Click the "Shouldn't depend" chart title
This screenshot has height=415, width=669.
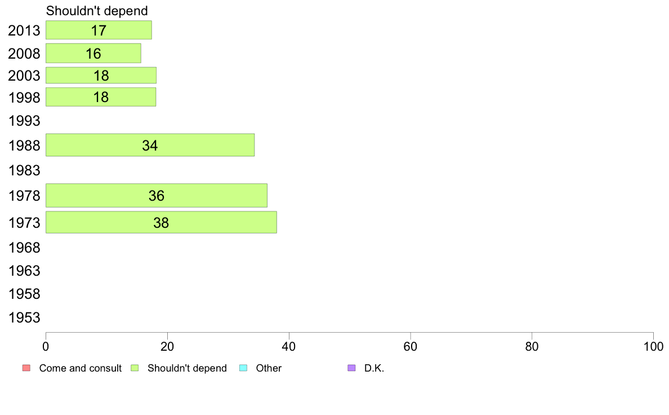pos(97,11)
